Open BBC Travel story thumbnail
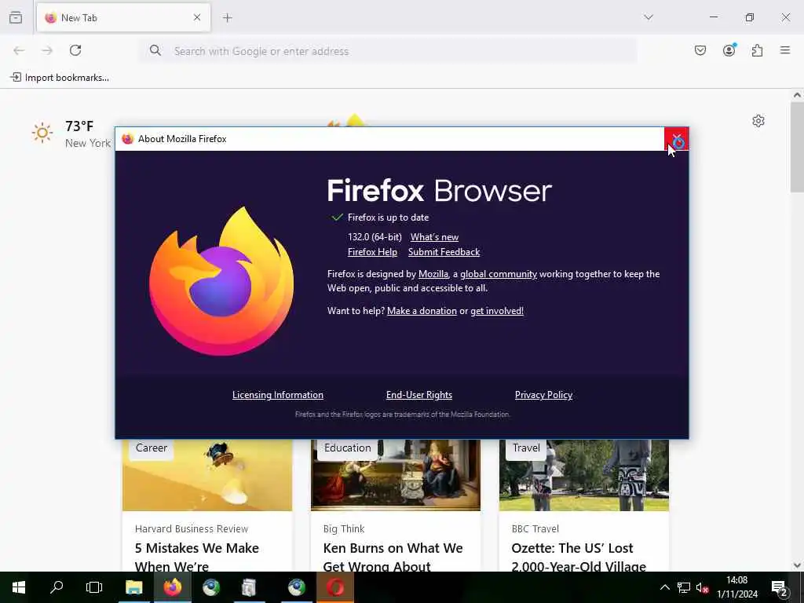This screenshot has height=603, width=804. click(583, 475)
